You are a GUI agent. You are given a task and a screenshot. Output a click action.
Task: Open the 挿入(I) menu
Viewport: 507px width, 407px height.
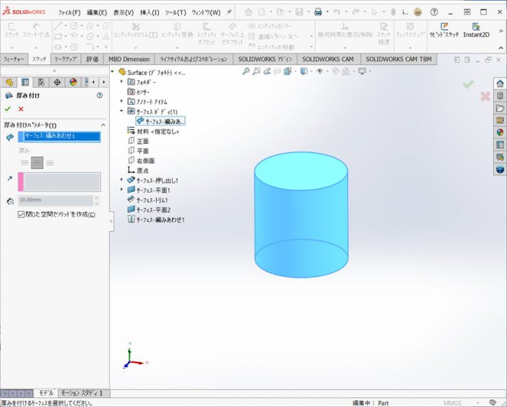coord(149,12)
